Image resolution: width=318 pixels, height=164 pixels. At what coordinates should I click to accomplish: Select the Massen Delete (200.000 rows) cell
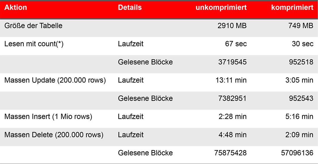point(54,135)
